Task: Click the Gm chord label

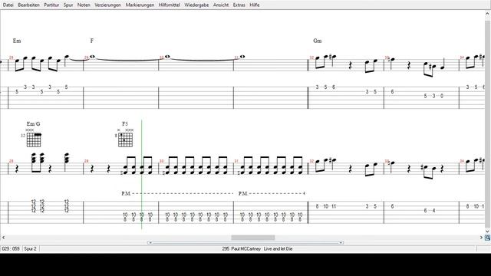Action: click(x=317, y=41)
